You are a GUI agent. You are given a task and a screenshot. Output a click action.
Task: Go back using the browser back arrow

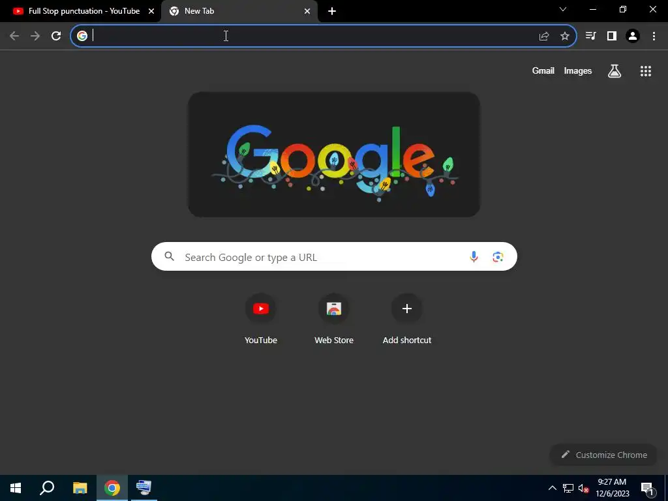tap(14, 37)
